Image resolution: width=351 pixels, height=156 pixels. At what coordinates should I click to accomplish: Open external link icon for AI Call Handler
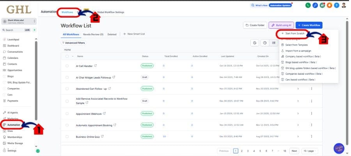[x=96, y=66]
